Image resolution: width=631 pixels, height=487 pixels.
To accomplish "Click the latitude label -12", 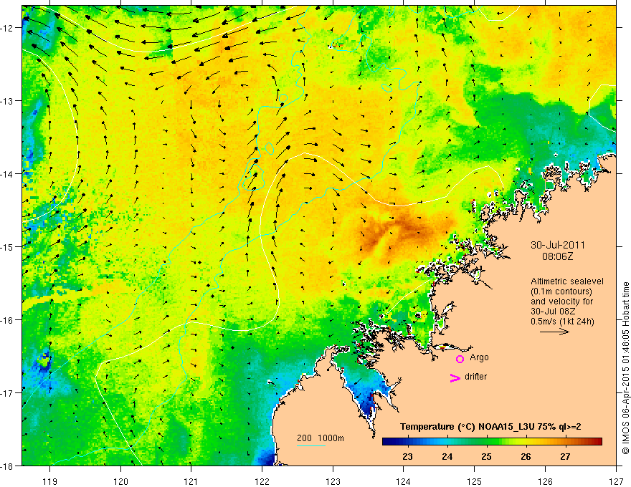I will 8,28.
